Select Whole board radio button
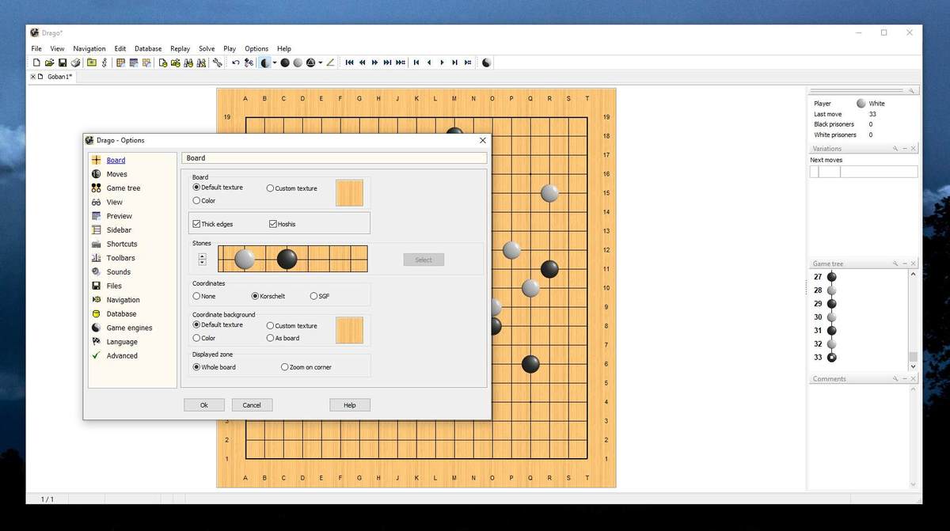Image resolution: width=950 pixels, height=531 pixels. point(196,367)
